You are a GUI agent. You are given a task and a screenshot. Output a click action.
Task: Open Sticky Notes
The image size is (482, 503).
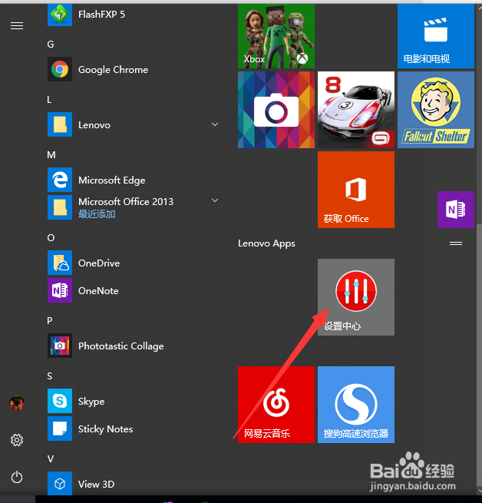90,429
